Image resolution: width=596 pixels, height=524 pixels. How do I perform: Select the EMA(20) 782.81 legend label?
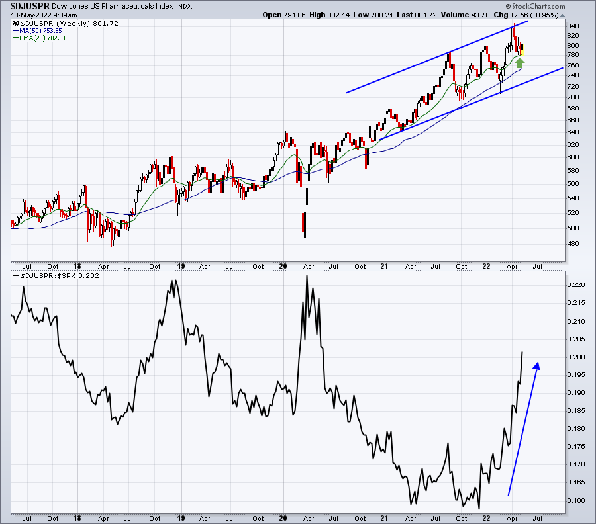[42, 38]
